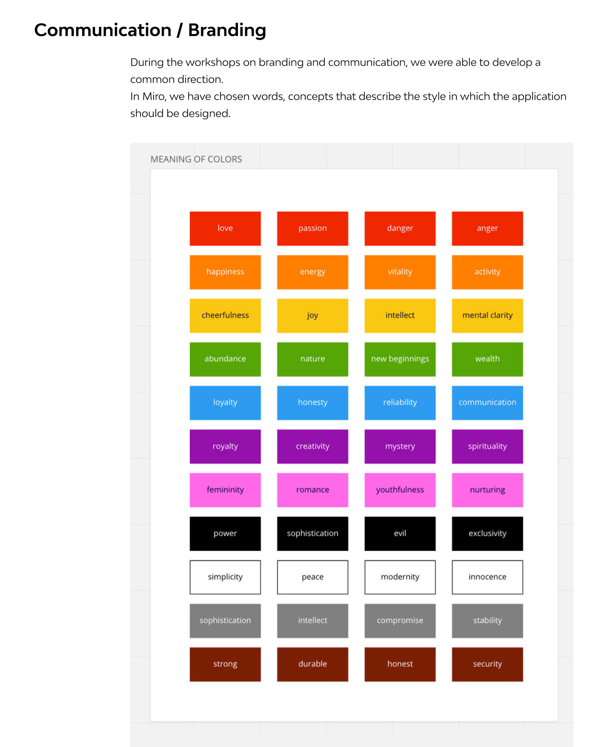
Task: Click the orange "energy" card
Action: coord(312,272)
